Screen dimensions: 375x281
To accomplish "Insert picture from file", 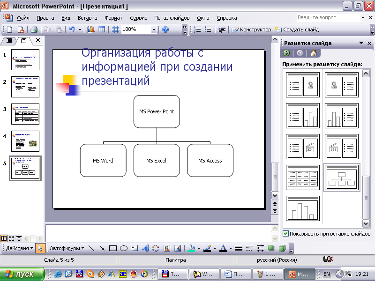I will 178,248.
